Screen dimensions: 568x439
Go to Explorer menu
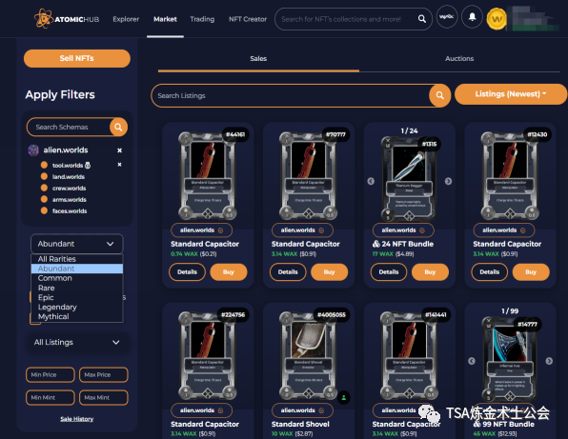(126, 19)
